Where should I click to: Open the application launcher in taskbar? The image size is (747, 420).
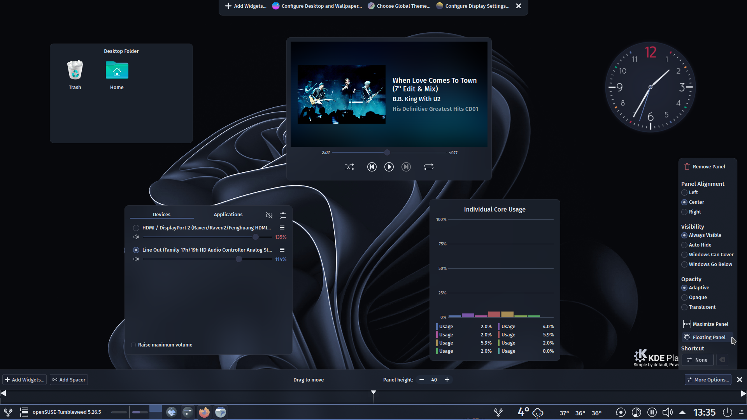click(8, 412)
